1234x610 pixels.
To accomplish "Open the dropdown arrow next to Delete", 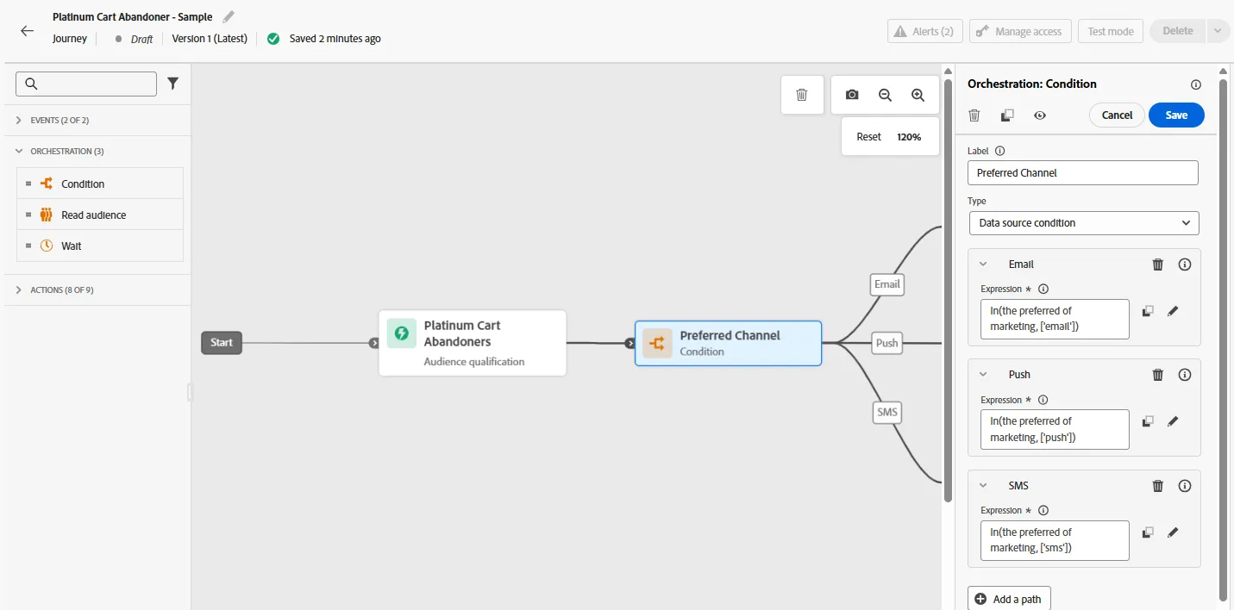I will (1217, 31).
